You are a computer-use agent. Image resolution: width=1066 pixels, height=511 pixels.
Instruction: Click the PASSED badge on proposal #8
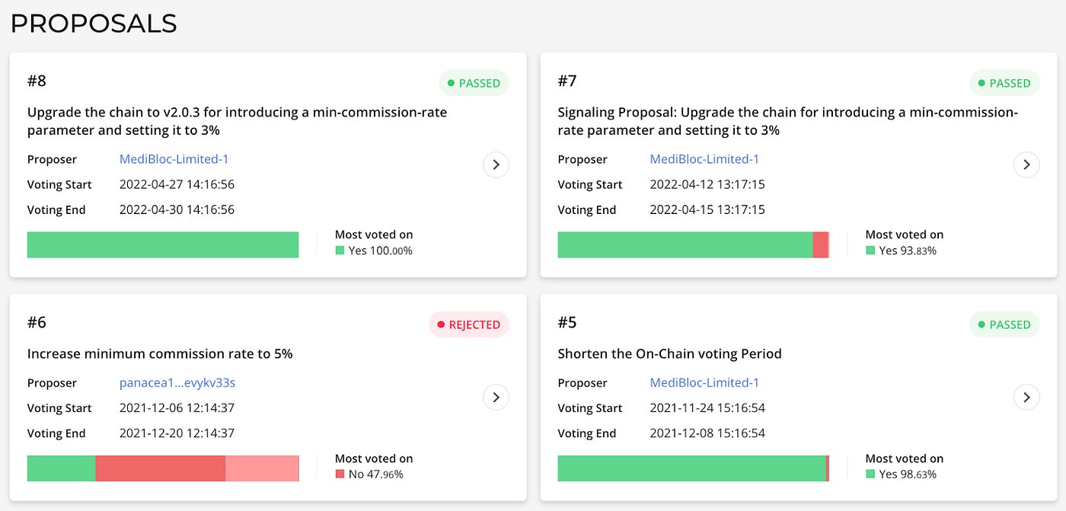tap(474, 83)
